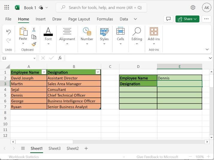Image resolution: width=214 pixels, height=160 pixels.
Task: Click the cancel X in formula bar
Action: (x=43, y=58)
